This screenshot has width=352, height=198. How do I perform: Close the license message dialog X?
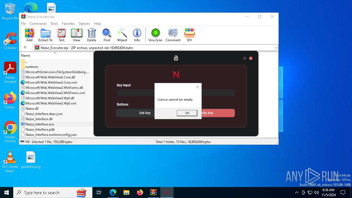point(197,87)
